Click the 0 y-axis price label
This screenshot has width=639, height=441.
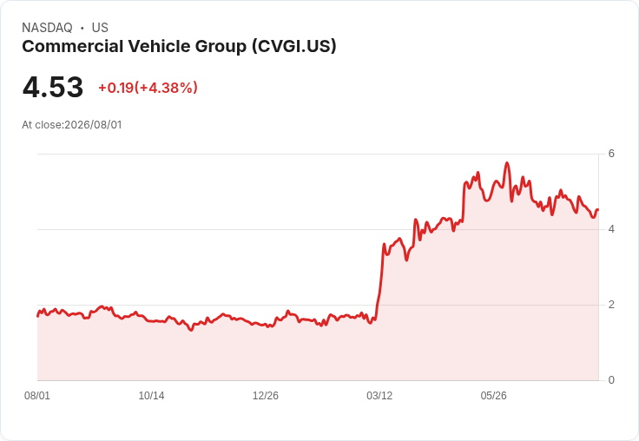pyautogui.click(x=611, y=380)
